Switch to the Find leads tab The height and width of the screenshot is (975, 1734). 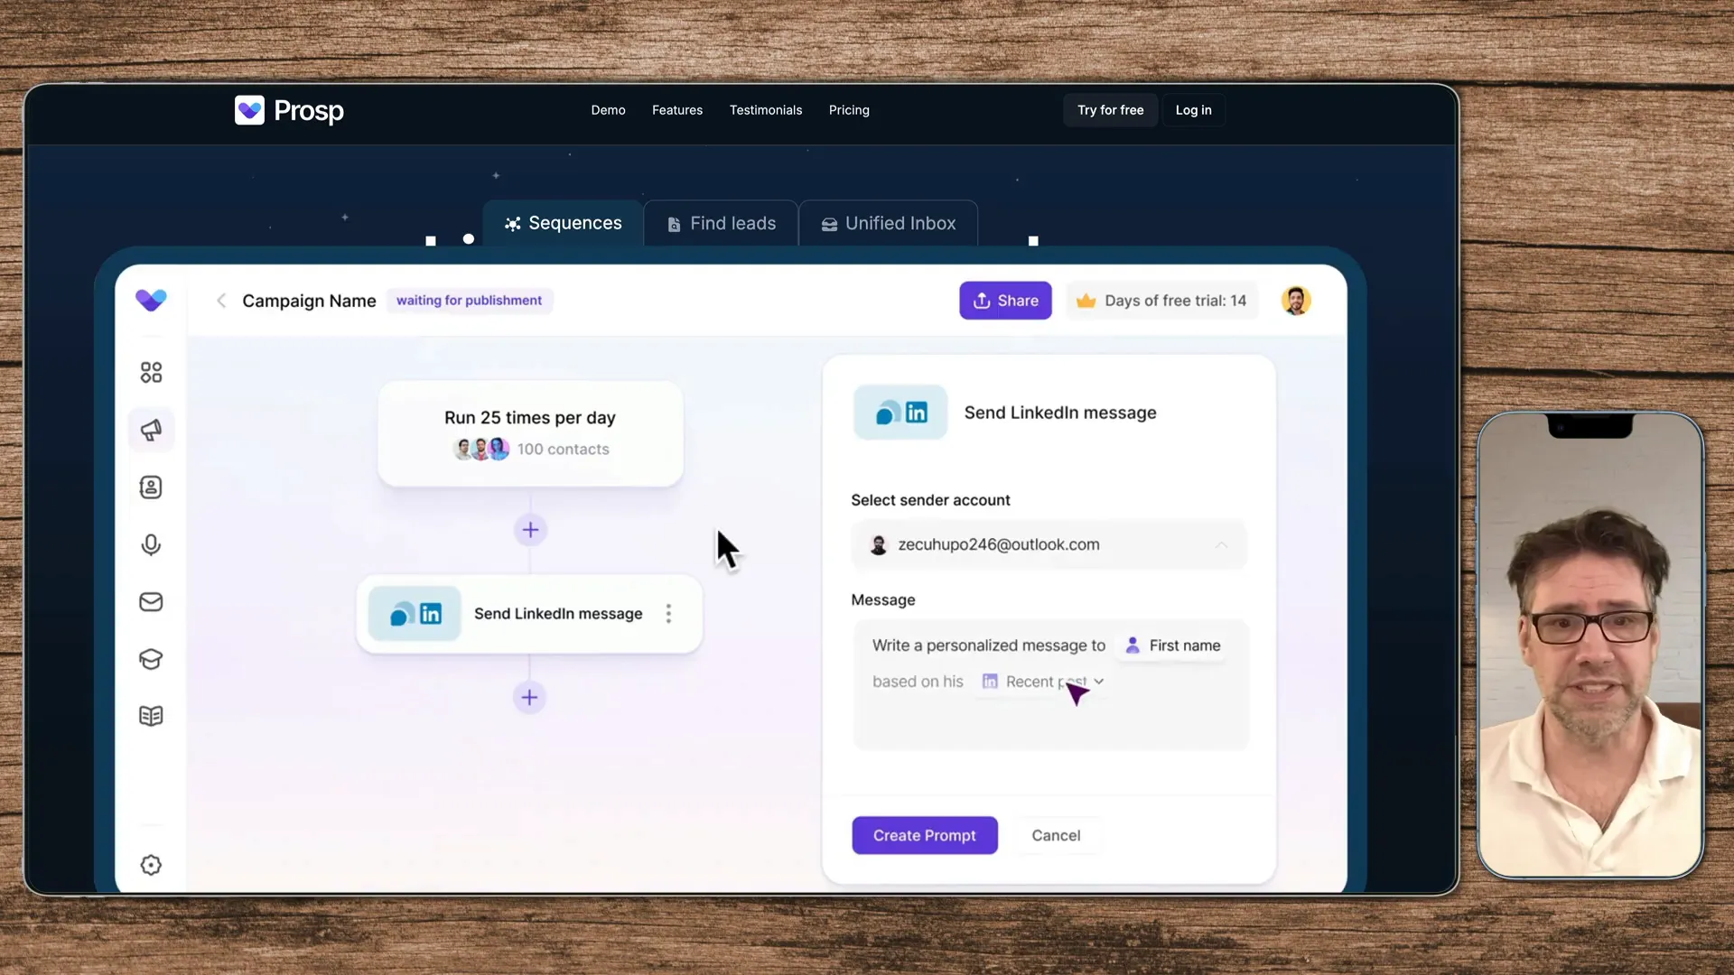721,223
